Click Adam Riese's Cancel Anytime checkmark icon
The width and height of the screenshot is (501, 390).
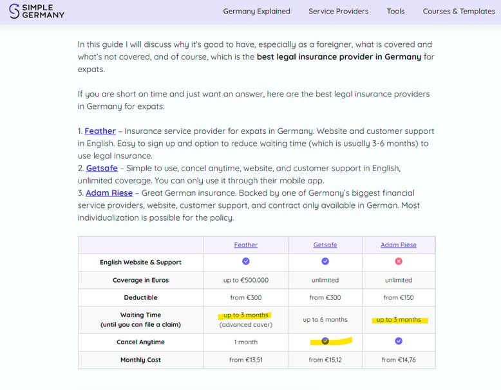point(399,341)
